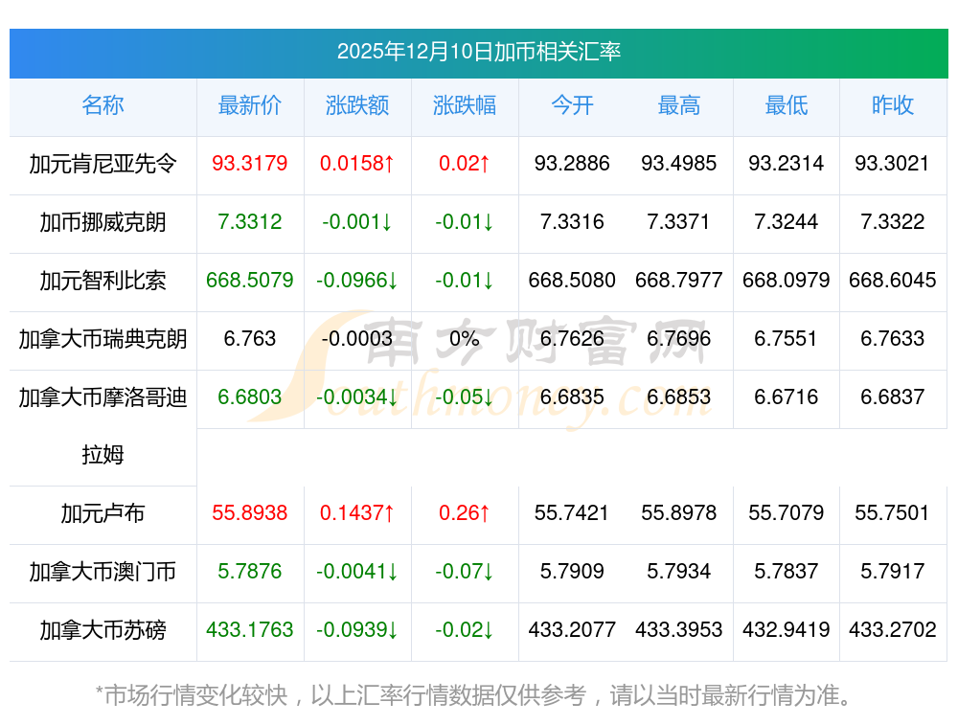Select the 加拿大币苏磅 row name
The width and height of the screenshot is (958, 725).
pos(103,630)
